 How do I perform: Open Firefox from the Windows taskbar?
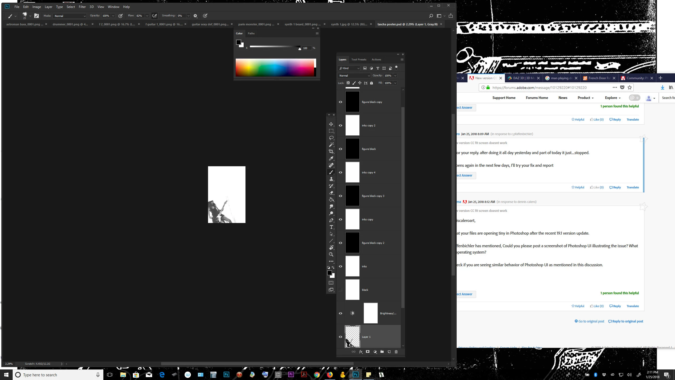[x=330, y=375]
